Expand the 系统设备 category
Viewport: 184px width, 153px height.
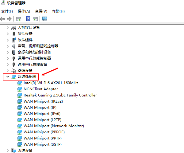[x=8, y=151]
